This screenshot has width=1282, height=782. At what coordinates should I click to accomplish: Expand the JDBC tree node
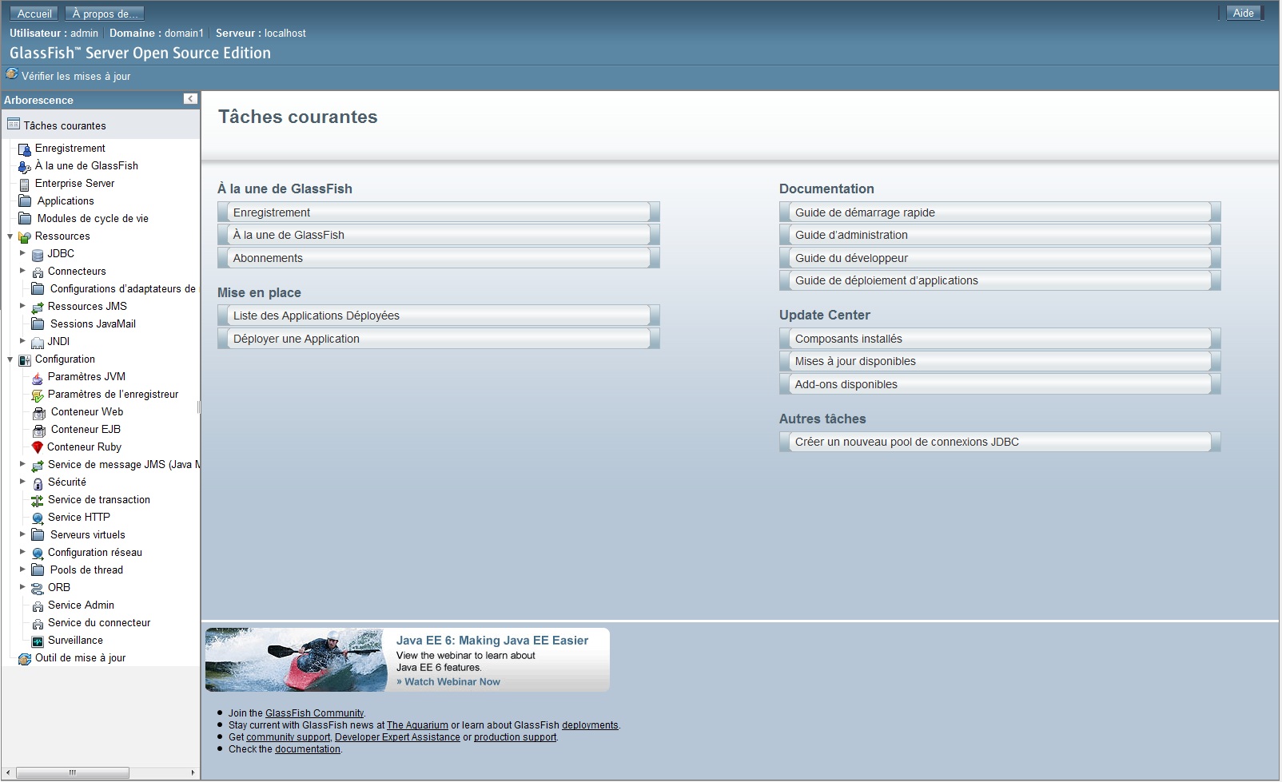(22, 253)
